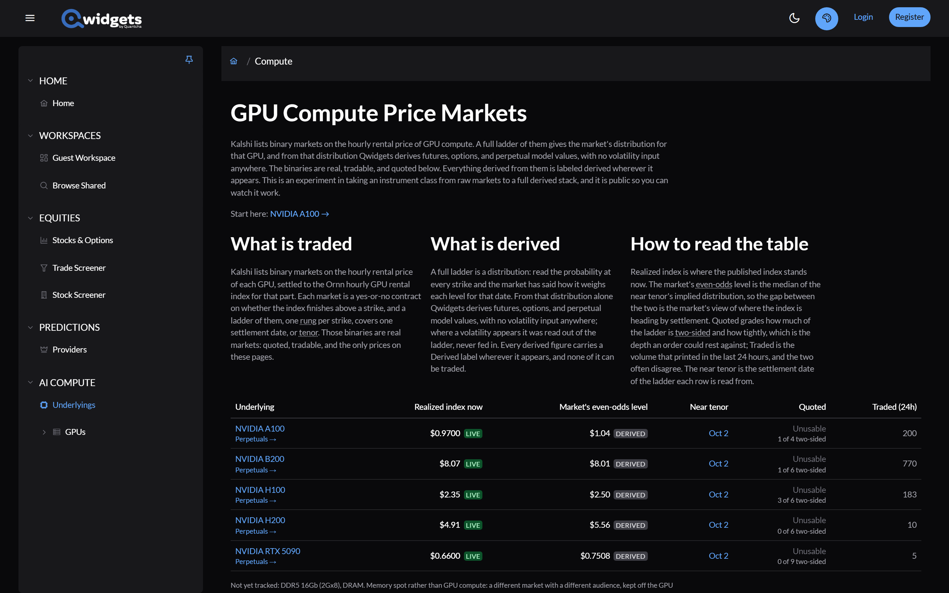Open Guest Workspace
Image resolution: width=949 pixels, height=593 pixels.
pyautogui.click(x=84, y=158)
